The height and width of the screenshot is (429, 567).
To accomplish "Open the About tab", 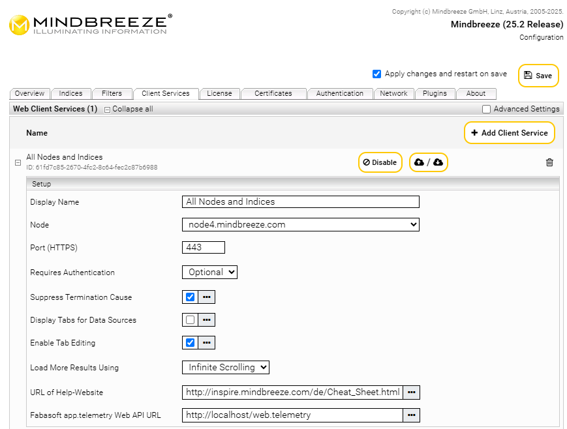I will point(476,94).
